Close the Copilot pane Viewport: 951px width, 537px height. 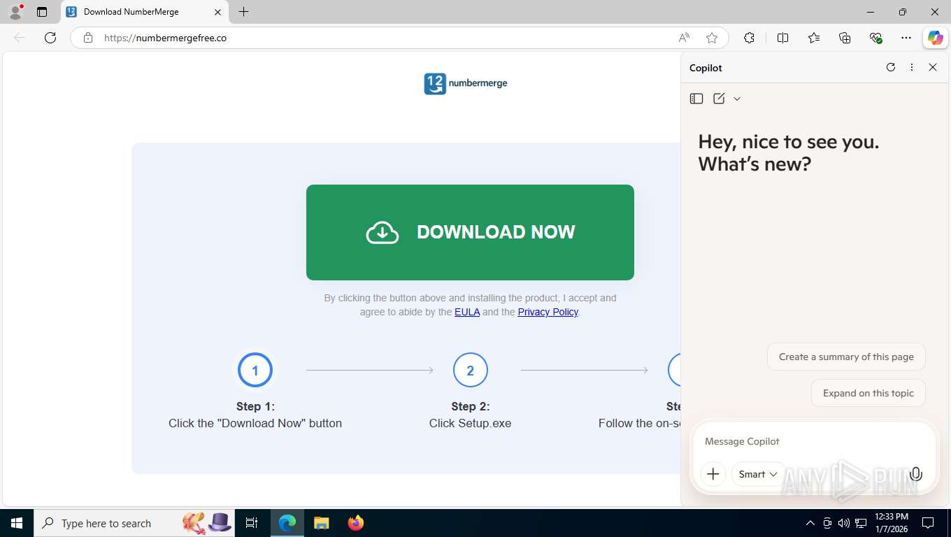(933, 67)
